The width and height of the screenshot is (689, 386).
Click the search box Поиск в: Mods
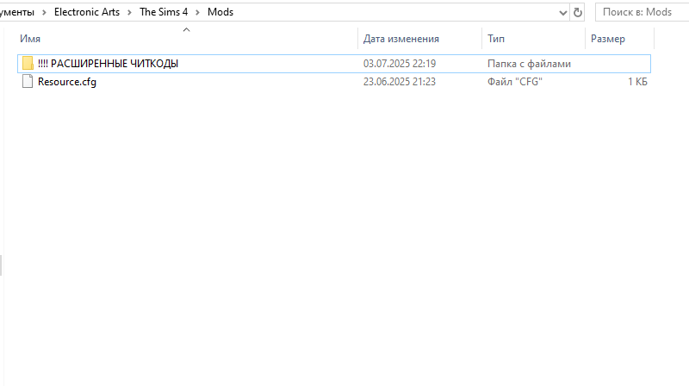(x=642, y=12)
